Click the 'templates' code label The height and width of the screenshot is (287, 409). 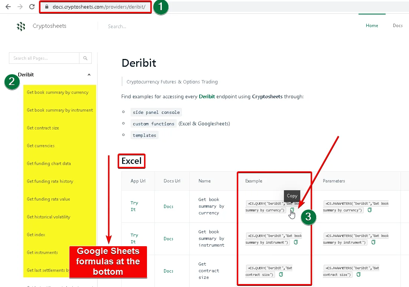tap(144, 135)
